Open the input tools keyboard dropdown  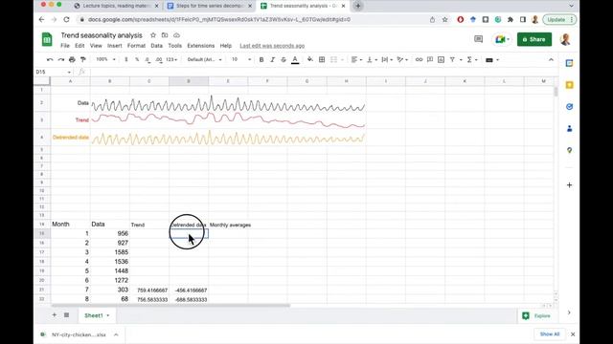[x=491, y=59]
